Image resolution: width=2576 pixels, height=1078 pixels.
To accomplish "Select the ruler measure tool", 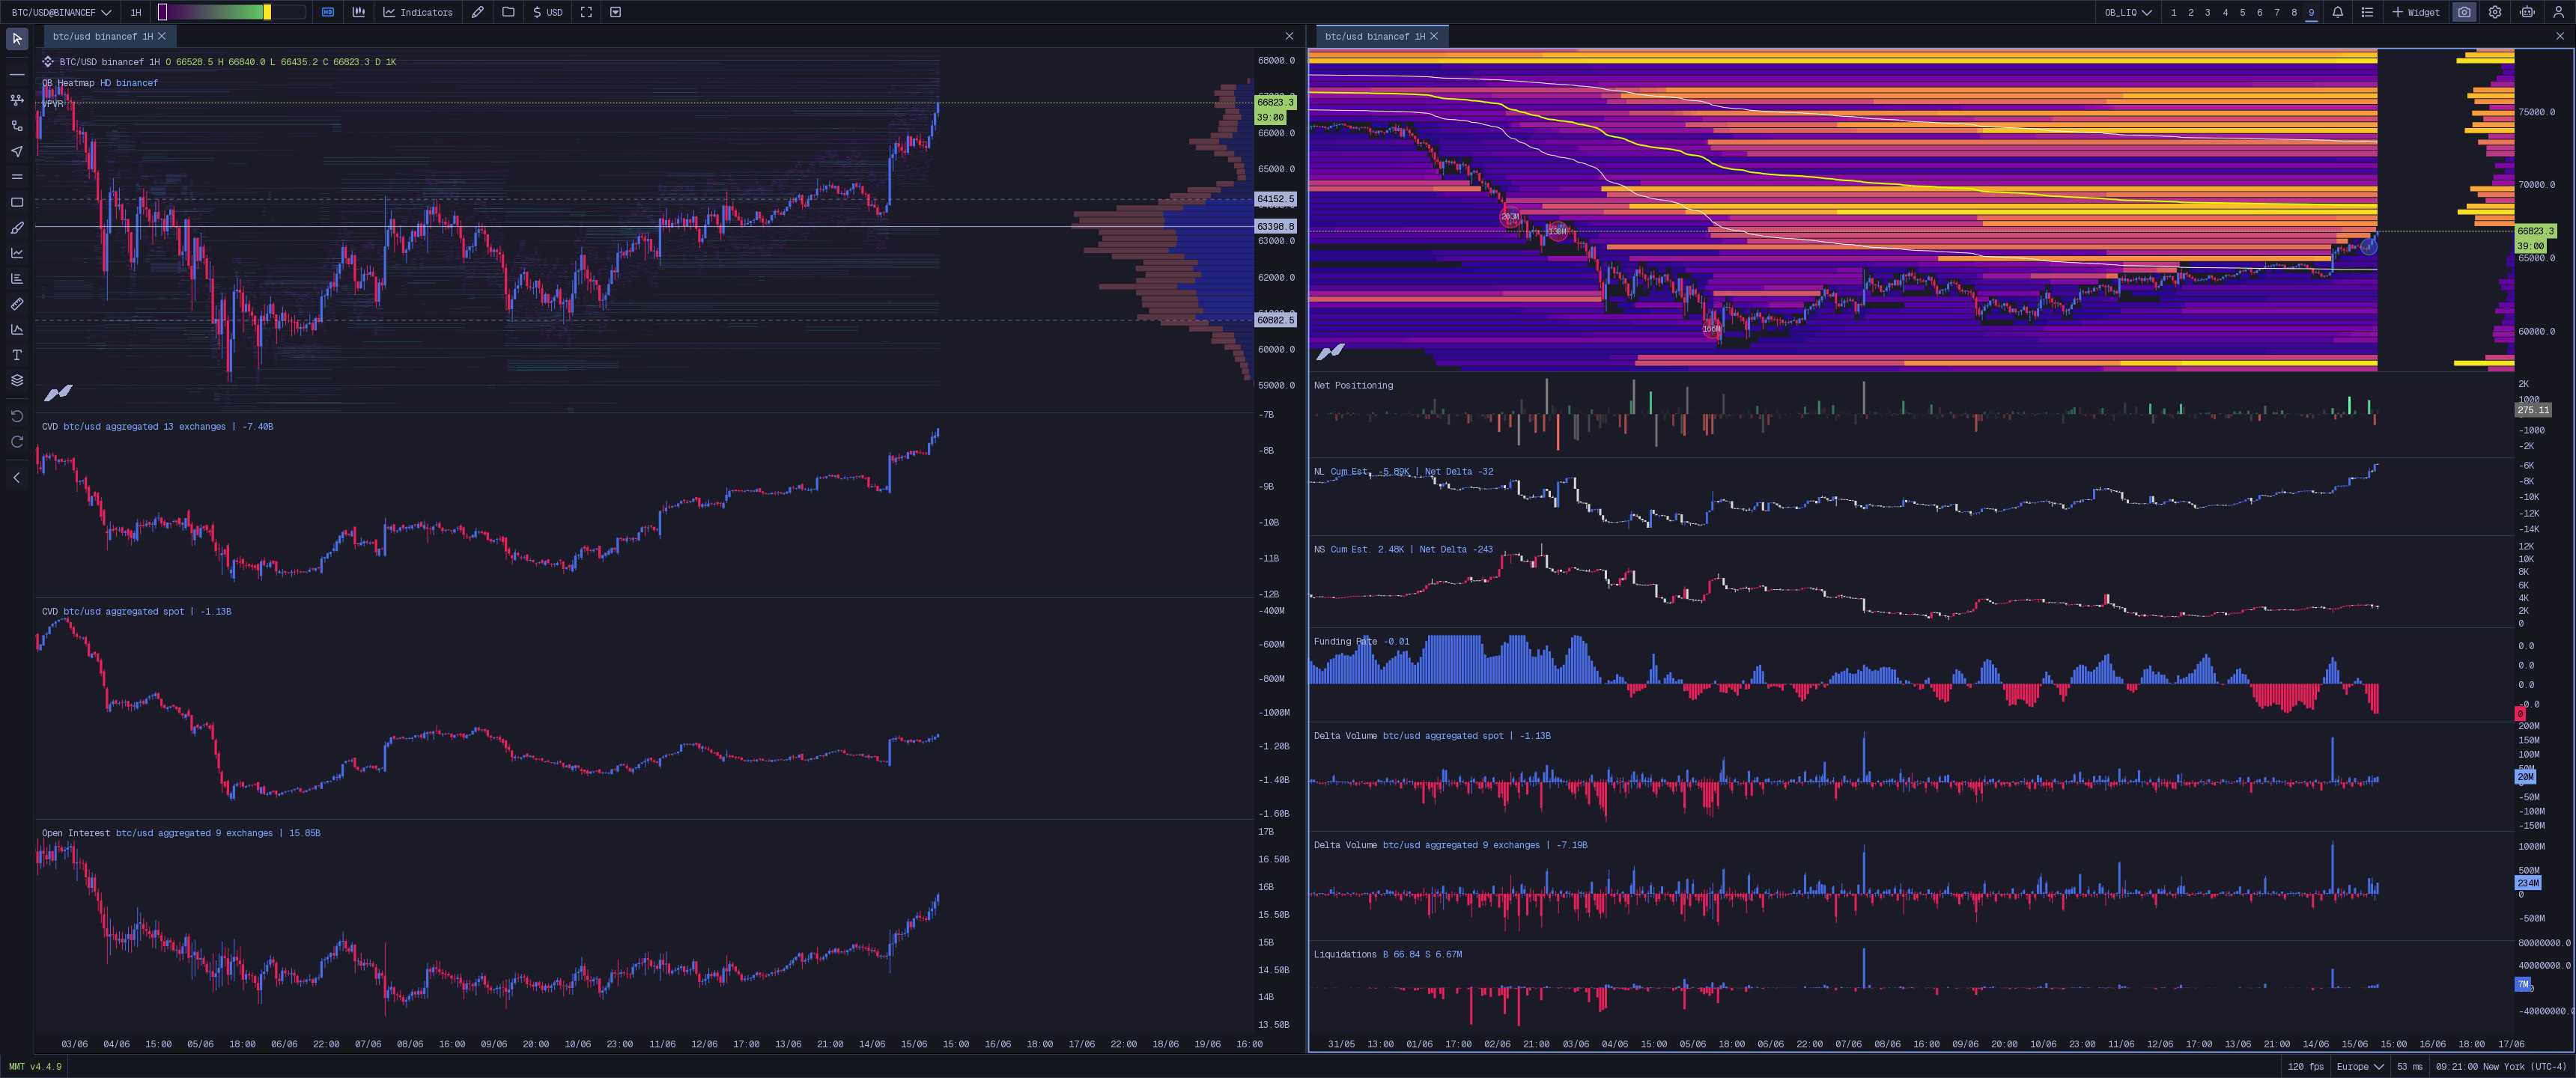I will (x=17, y=304).
